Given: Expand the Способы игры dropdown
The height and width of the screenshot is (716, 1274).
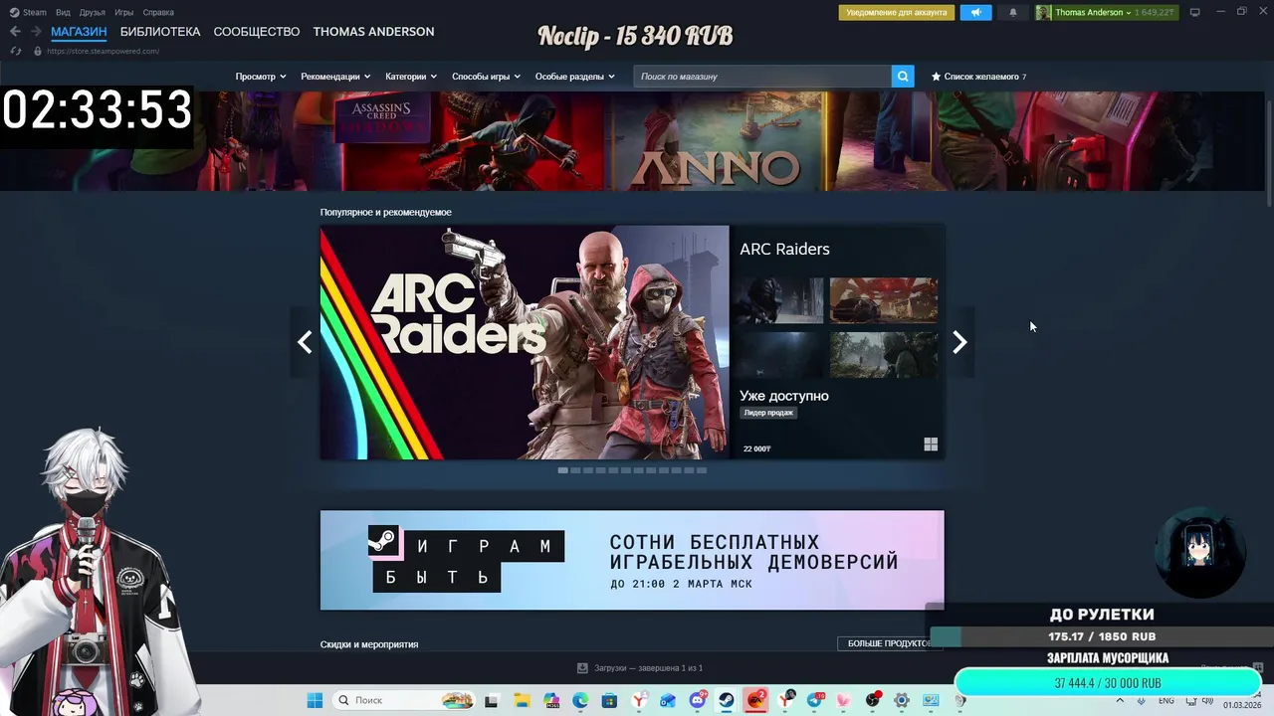Looking at the screenshot, I should point(486,77).
